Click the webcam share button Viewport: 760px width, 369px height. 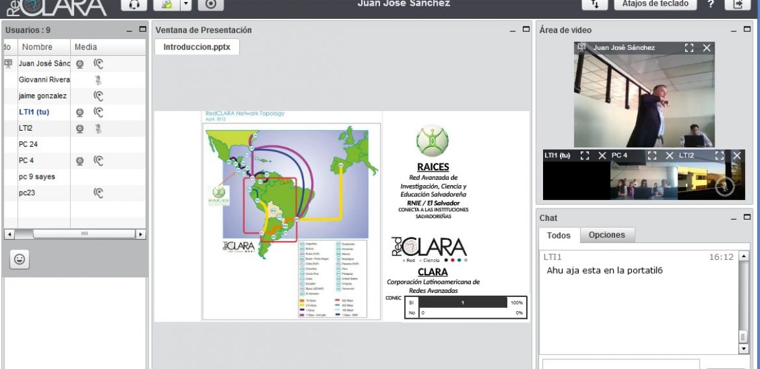pyautogui.click(x=167, y=5)
